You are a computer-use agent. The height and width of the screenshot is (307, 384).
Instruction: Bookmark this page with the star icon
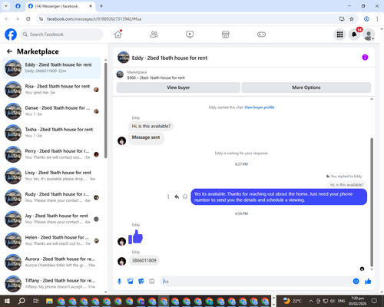point(352,19)
